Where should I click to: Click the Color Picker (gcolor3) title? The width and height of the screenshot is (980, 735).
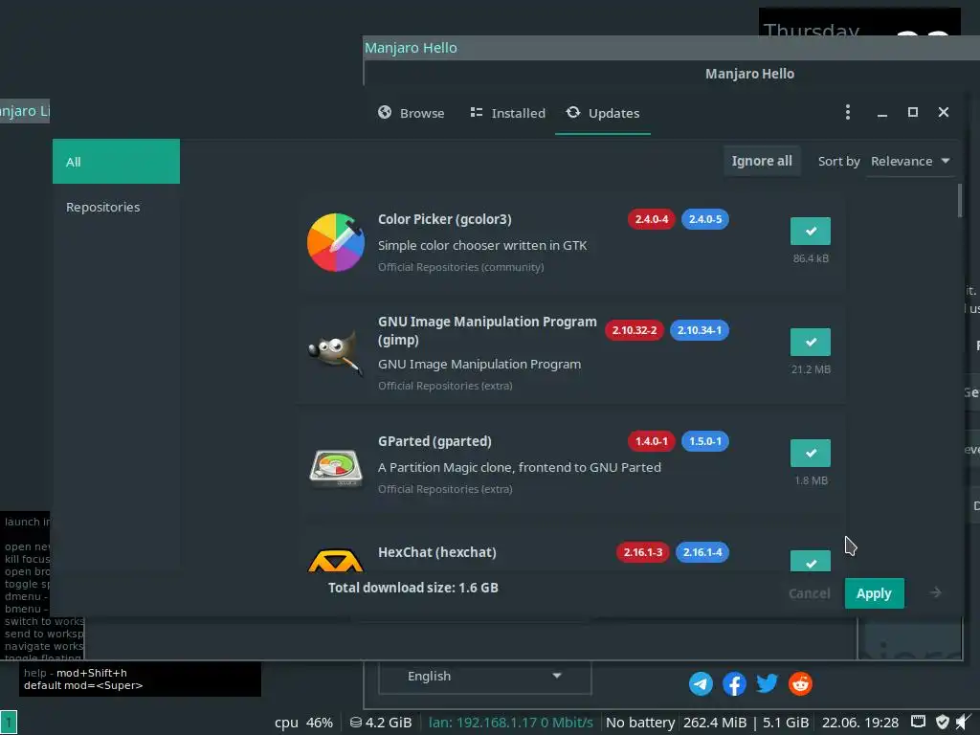(445, 219)
